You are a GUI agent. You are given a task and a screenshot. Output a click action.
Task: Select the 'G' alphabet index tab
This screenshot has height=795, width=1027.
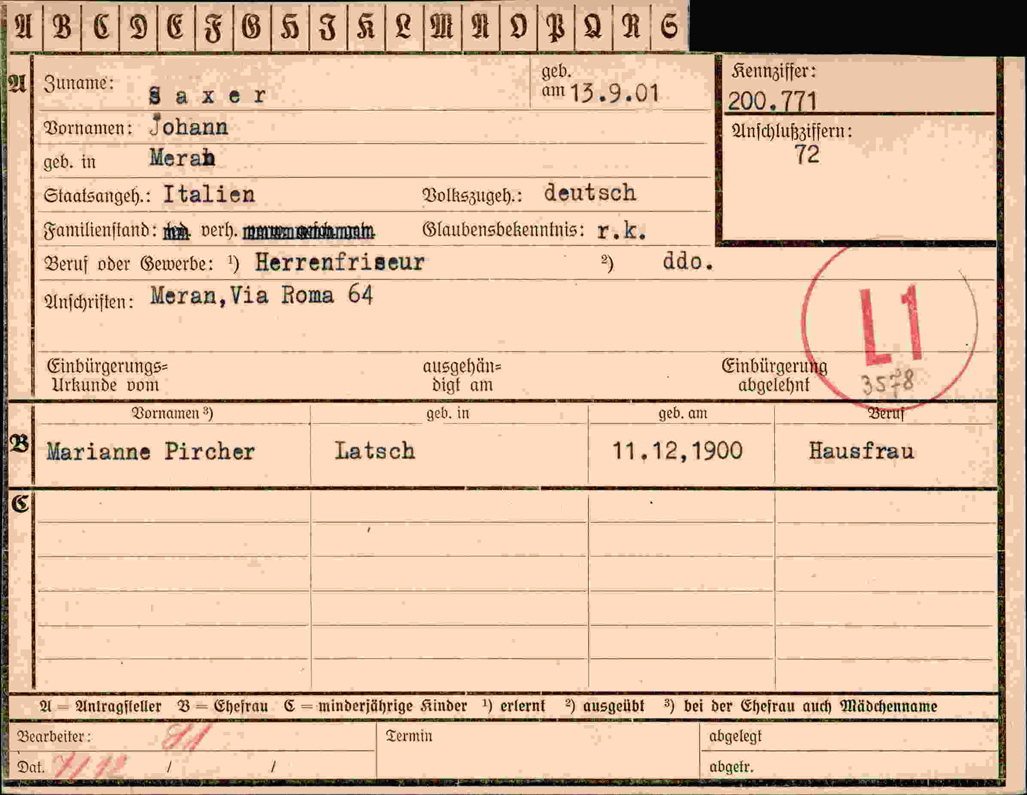252,26
